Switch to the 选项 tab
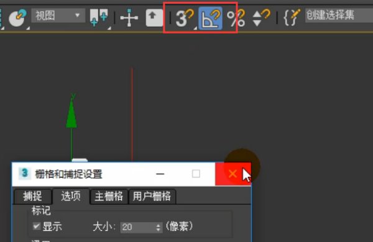The height and width of the screenshot is (242, 373). pos(71,196)
